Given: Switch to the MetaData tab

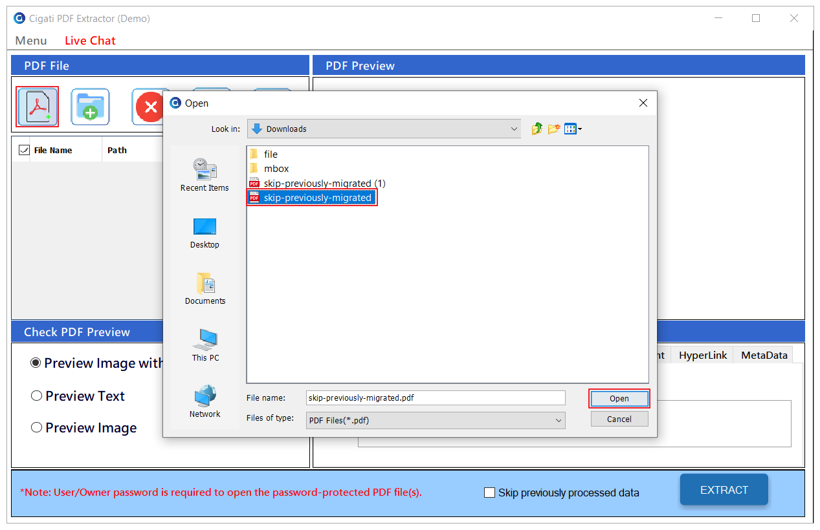Looking at the screenshot, I should (764, 355).
